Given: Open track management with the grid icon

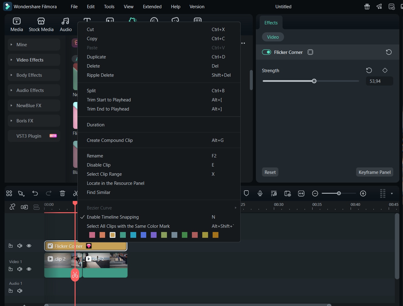Looking at the screenshot, I should pos(9,193).
